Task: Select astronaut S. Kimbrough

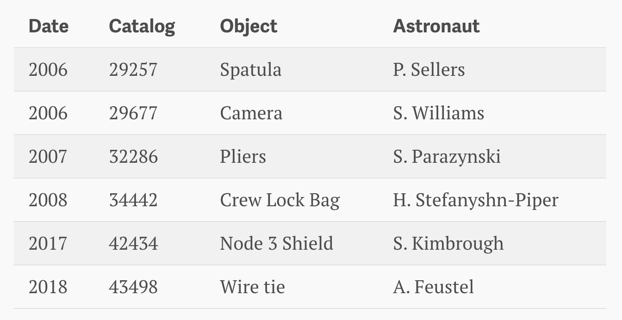Action: point(448,244)
